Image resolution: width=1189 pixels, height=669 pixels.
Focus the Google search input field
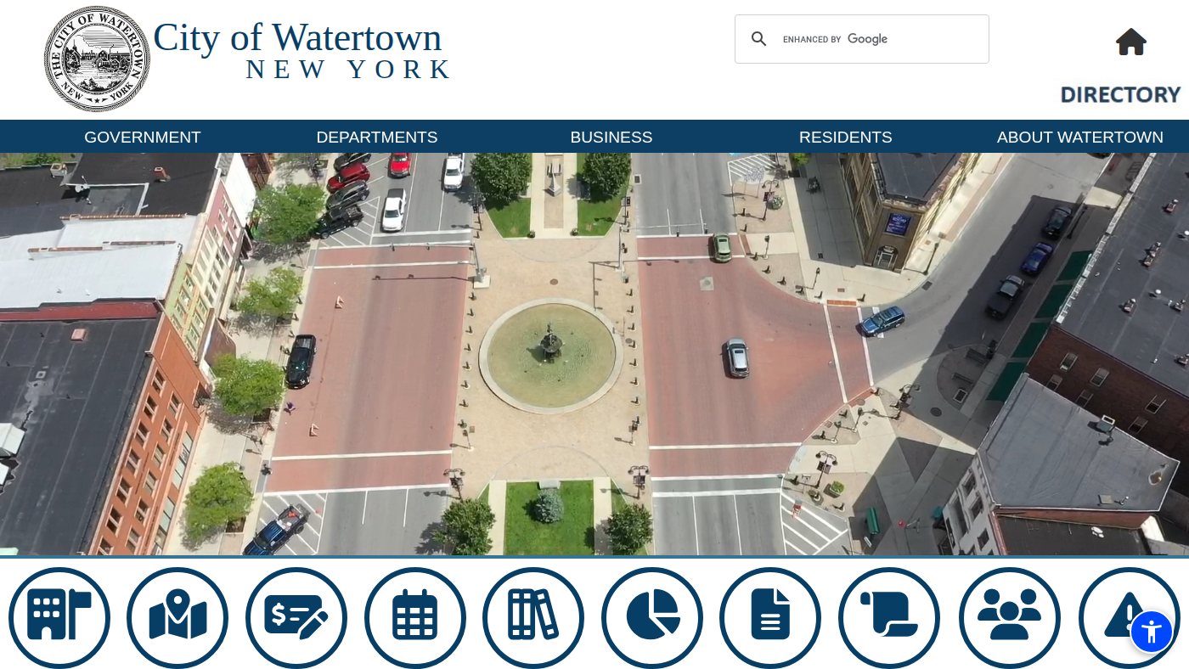pyautogui.click(x=879, y=39)
